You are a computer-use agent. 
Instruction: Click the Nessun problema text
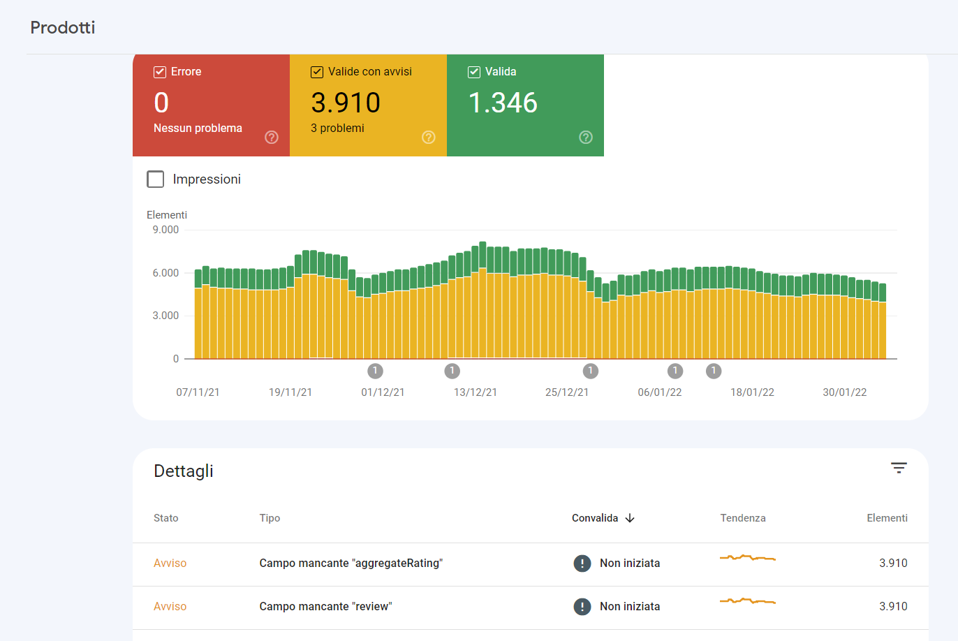click(198, 128)
